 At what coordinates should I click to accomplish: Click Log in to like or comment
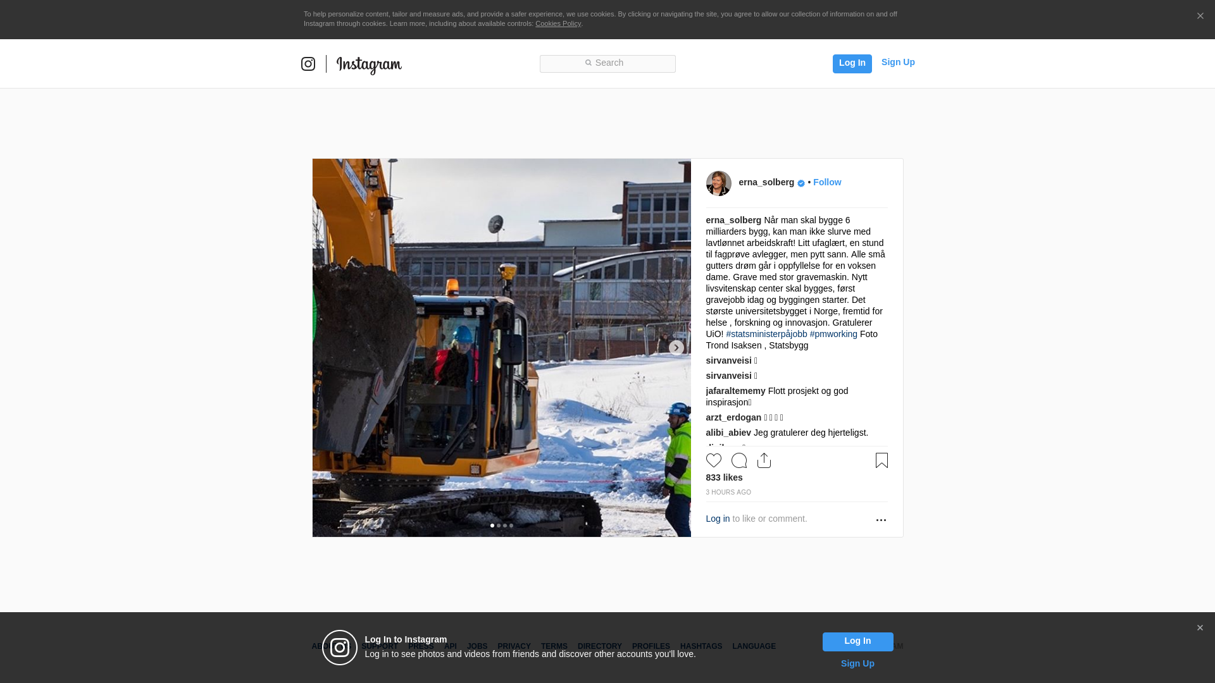[x=718, y=519]
